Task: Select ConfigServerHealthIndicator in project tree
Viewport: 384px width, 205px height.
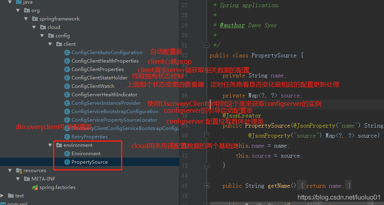Action: 104,95
